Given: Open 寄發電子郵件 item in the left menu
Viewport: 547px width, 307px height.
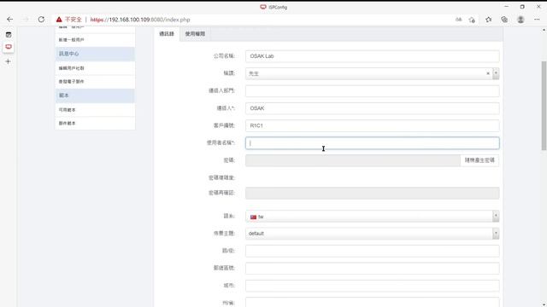Looking at the screenshot, I should tap(95, 82).
